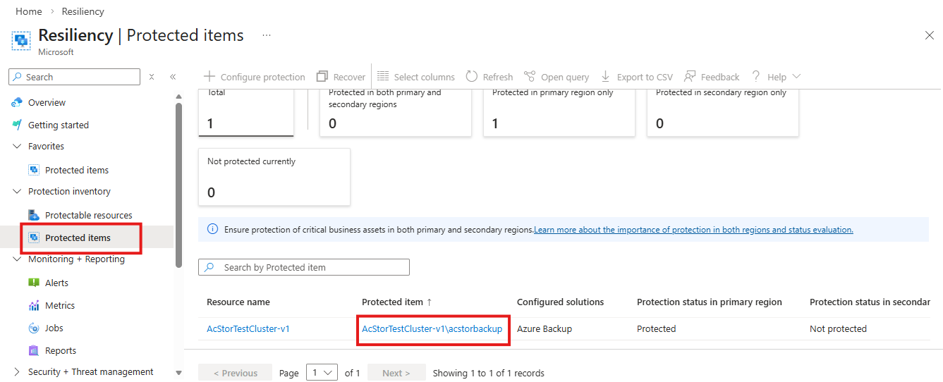Collapse the Favorites section
The image size is (943, 382).
click(18, 147)
